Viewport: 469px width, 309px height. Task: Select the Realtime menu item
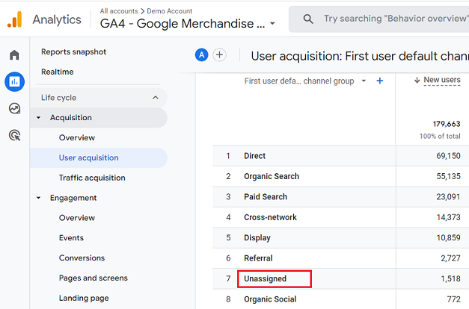pos(58,72)
